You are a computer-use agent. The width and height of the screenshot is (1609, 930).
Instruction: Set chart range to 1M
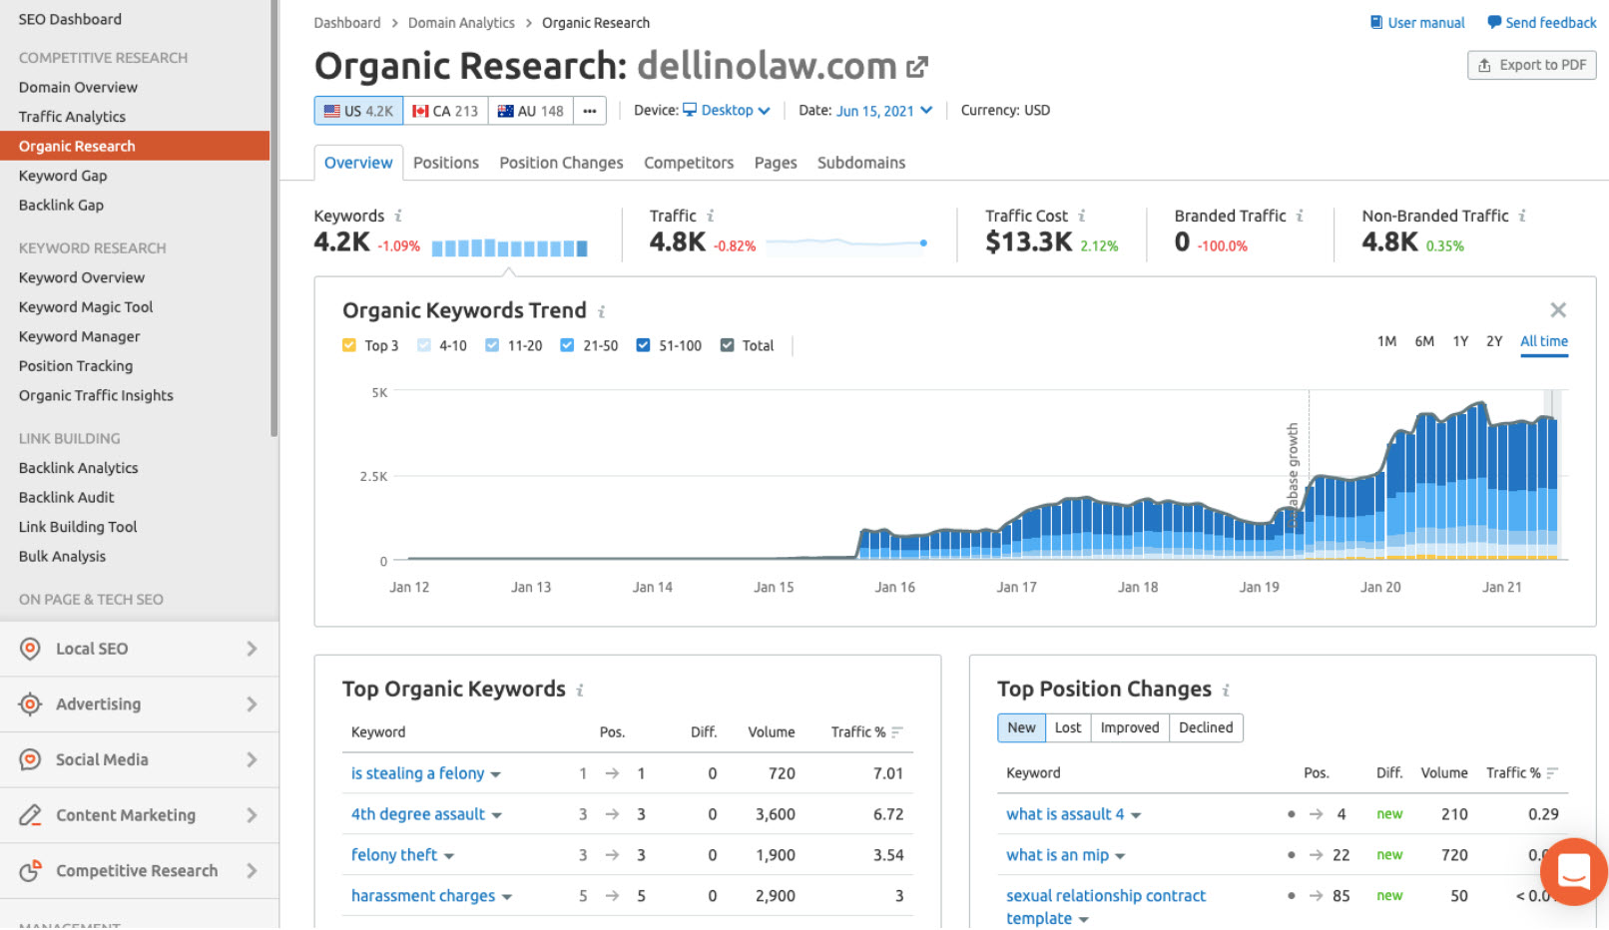(1386, 341)
